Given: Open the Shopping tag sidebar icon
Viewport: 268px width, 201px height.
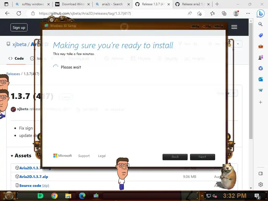Looking at the screenshot, I should point(260,35).
